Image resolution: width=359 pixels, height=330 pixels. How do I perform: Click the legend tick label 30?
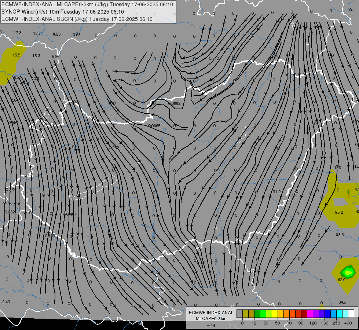tap(265, 323)
